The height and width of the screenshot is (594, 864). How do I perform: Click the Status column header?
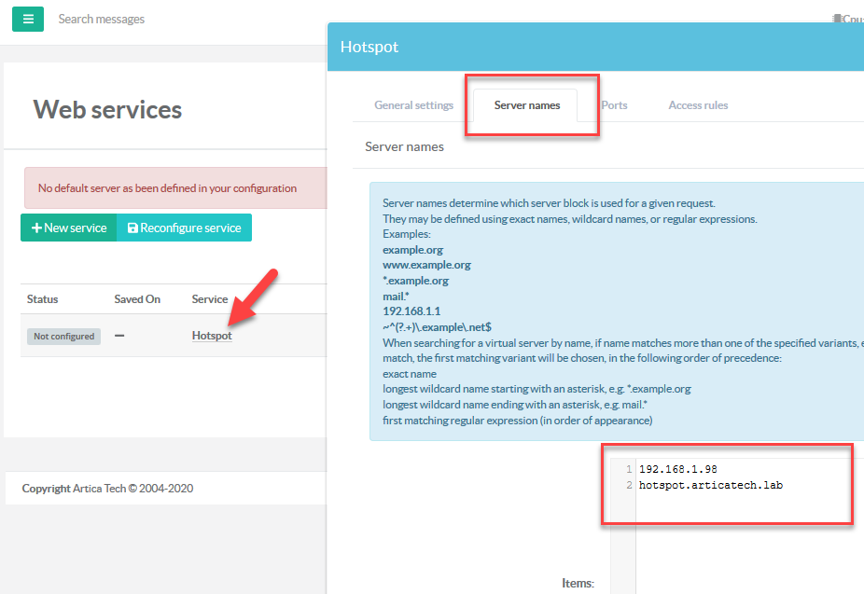43,299
